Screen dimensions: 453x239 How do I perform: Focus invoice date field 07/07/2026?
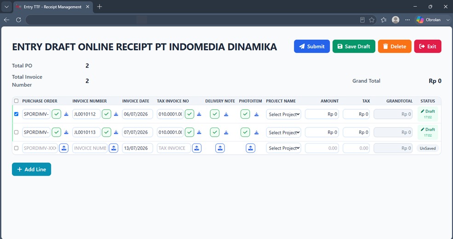(x=138, y=132)
